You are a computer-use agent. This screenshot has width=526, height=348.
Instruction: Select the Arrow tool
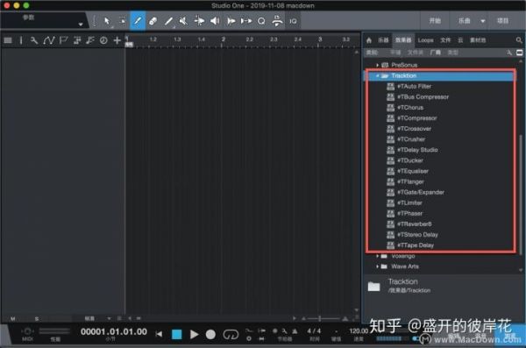click(x=107, y=21)
